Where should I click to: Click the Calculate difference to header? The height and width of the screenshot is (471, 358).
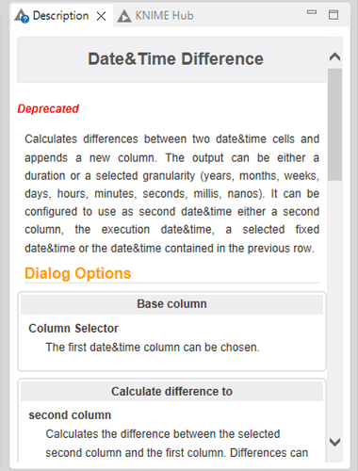pyautogui.click(x=171, y=392)
